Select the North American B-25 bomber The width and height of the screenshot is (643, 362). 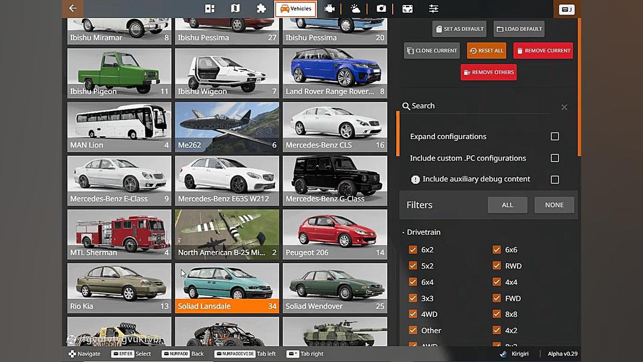click(x=227, y=235)
